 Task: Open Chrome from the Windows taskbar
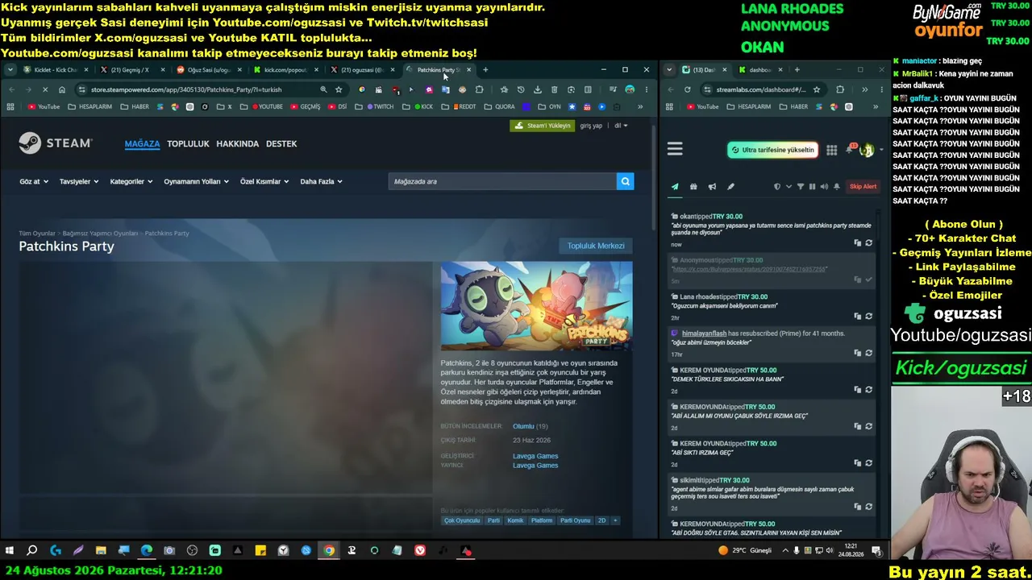pyautogui.click(x=329, y=551)
